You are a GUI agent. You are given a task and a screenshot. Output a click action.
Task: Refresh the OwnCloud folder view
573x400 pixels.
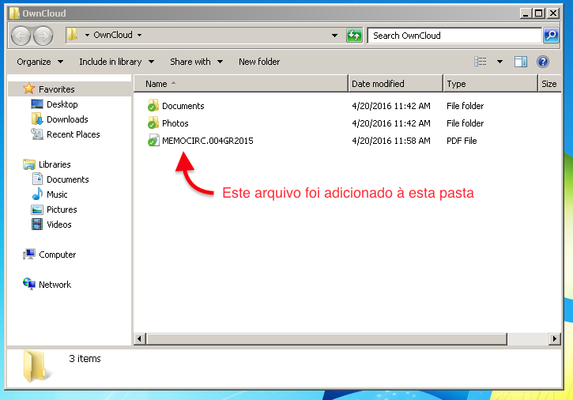point(354,36)
